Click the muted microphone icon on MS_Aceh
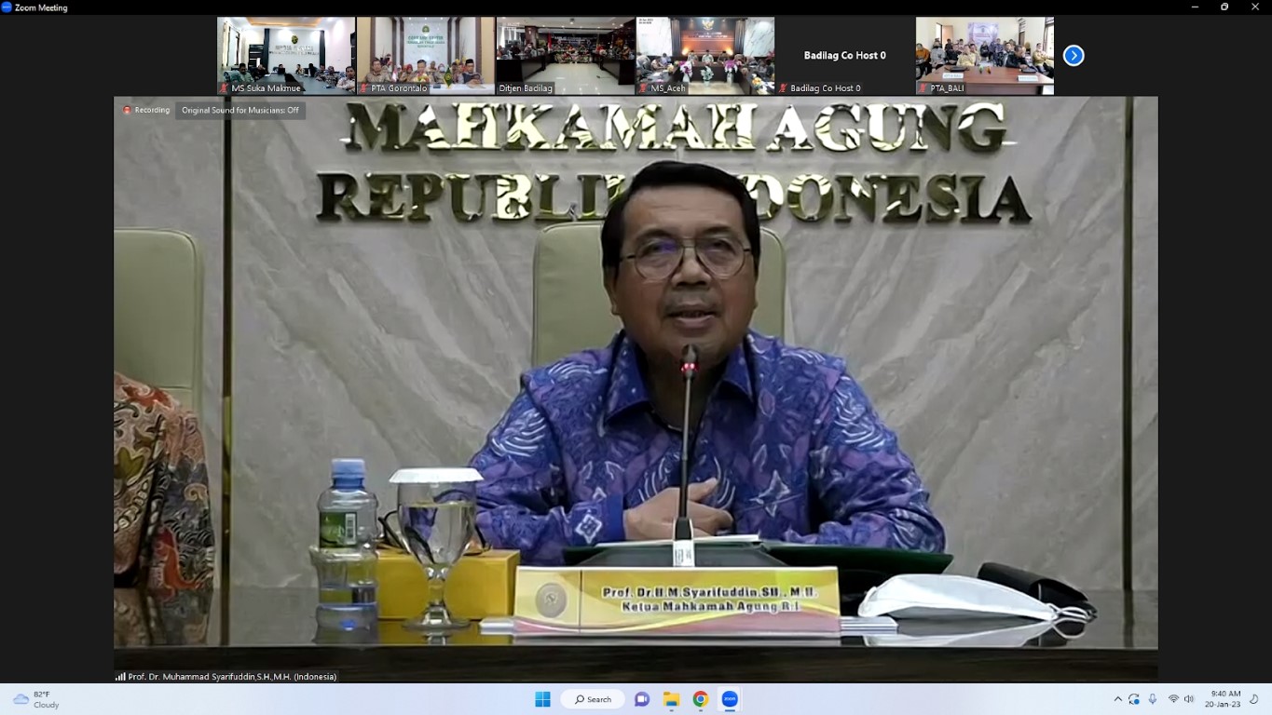The image size is (1272, 715). tap(644, 88)
